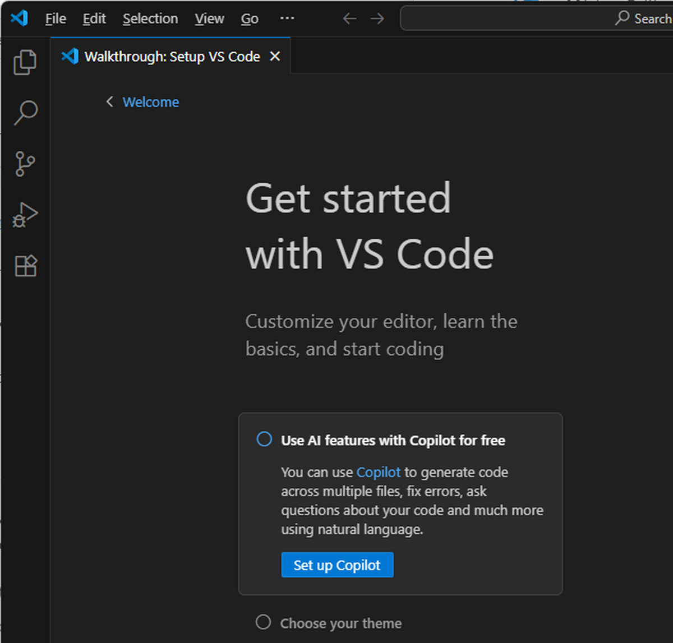673x643 pixels.
Task: Select the Use AI features with Copilot step
Action: tap(393, 440)
